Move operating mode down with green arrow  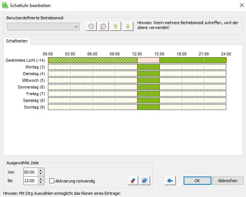[128, 26]
